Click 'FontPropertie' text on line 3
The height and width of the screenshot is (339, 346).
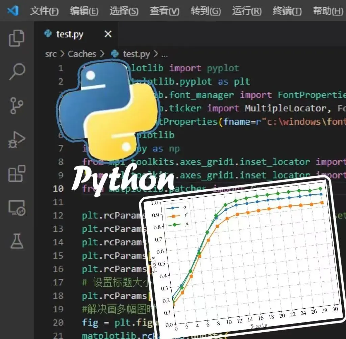coord(312,95)
